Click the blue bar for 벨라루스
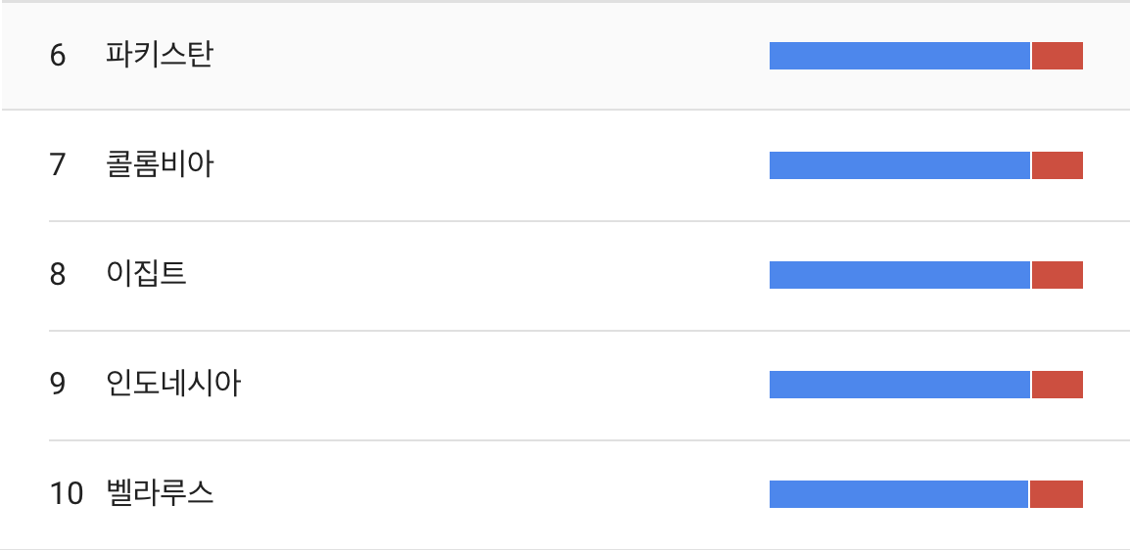 pos(899,494)
